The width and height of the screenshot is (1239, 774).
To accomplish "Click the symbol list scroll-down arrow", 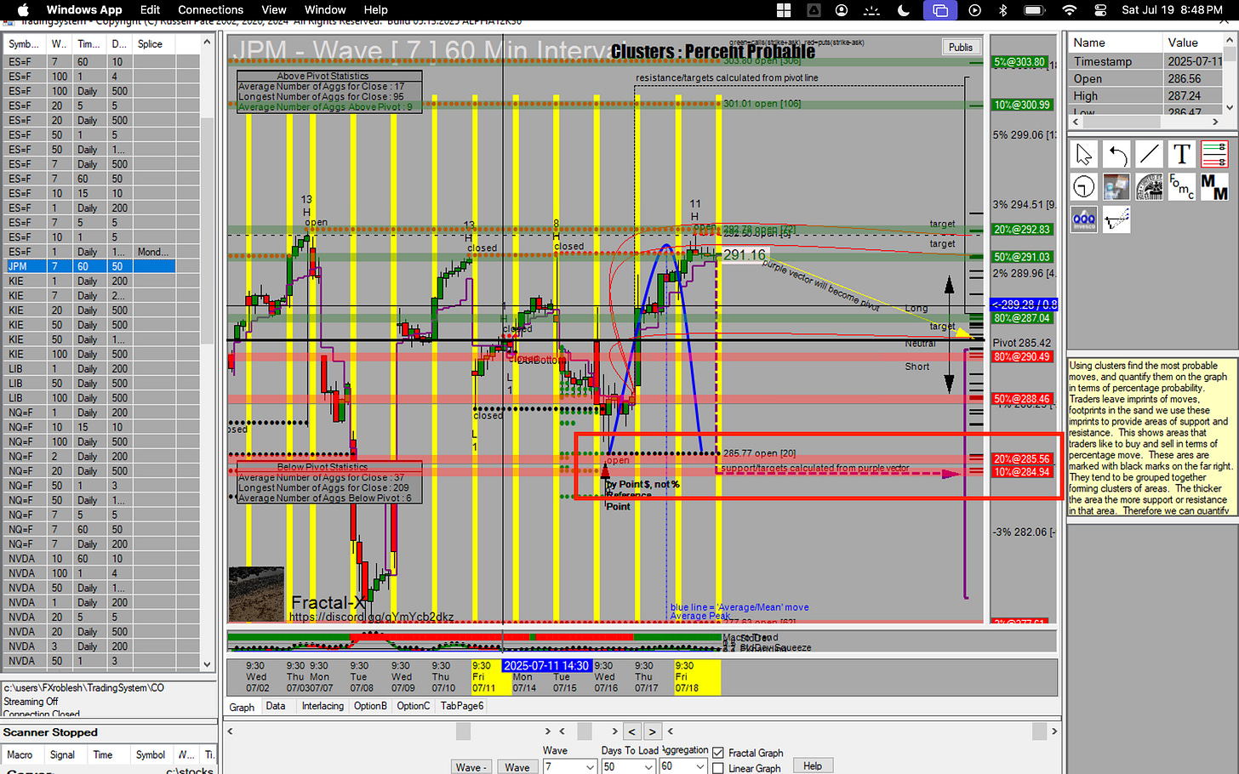I will pyautogui.click(x=207, y=664).
